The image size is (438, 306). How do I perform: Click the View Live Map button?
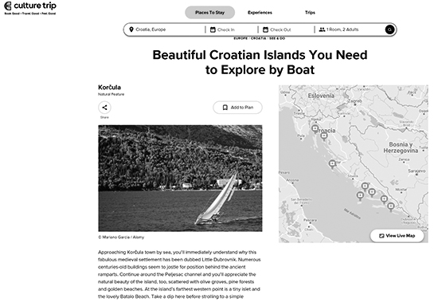pyautogui.click(x=397, y=236)
